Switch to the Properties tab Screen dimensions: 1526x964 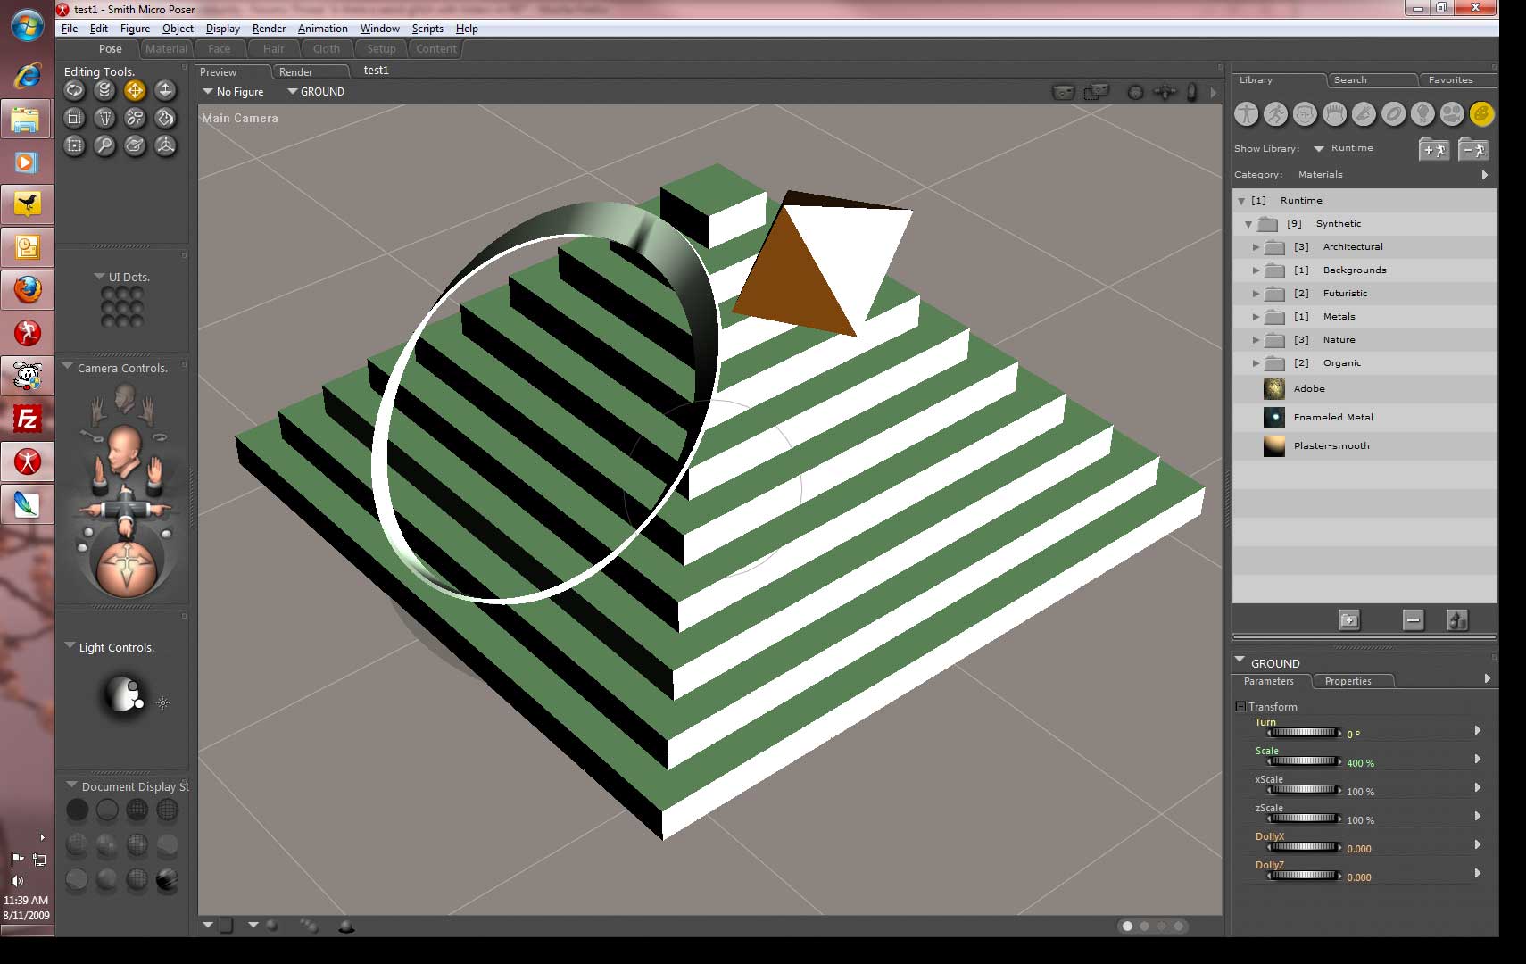(1348, 681)
